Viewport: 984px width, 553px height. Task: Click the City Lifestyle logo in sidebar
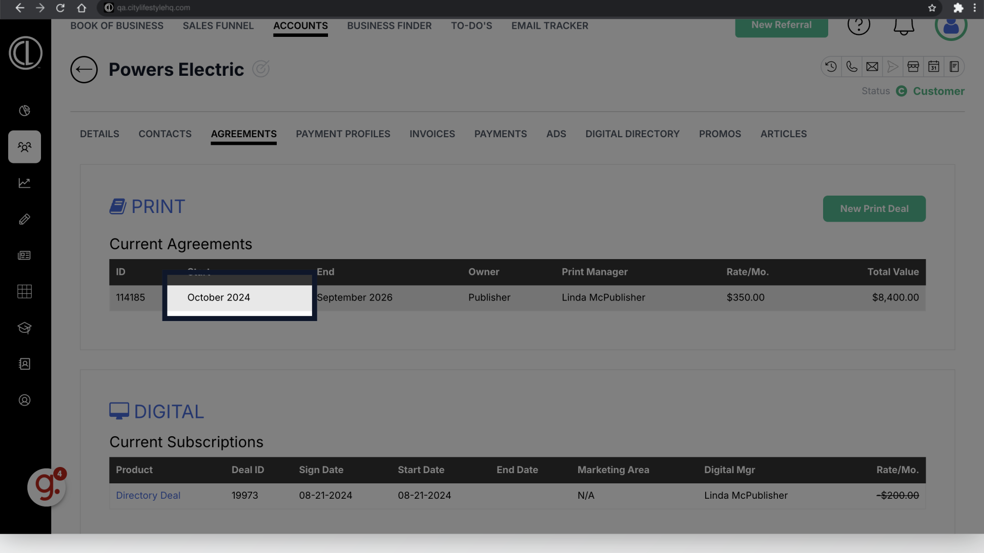[x=26, y=53]
